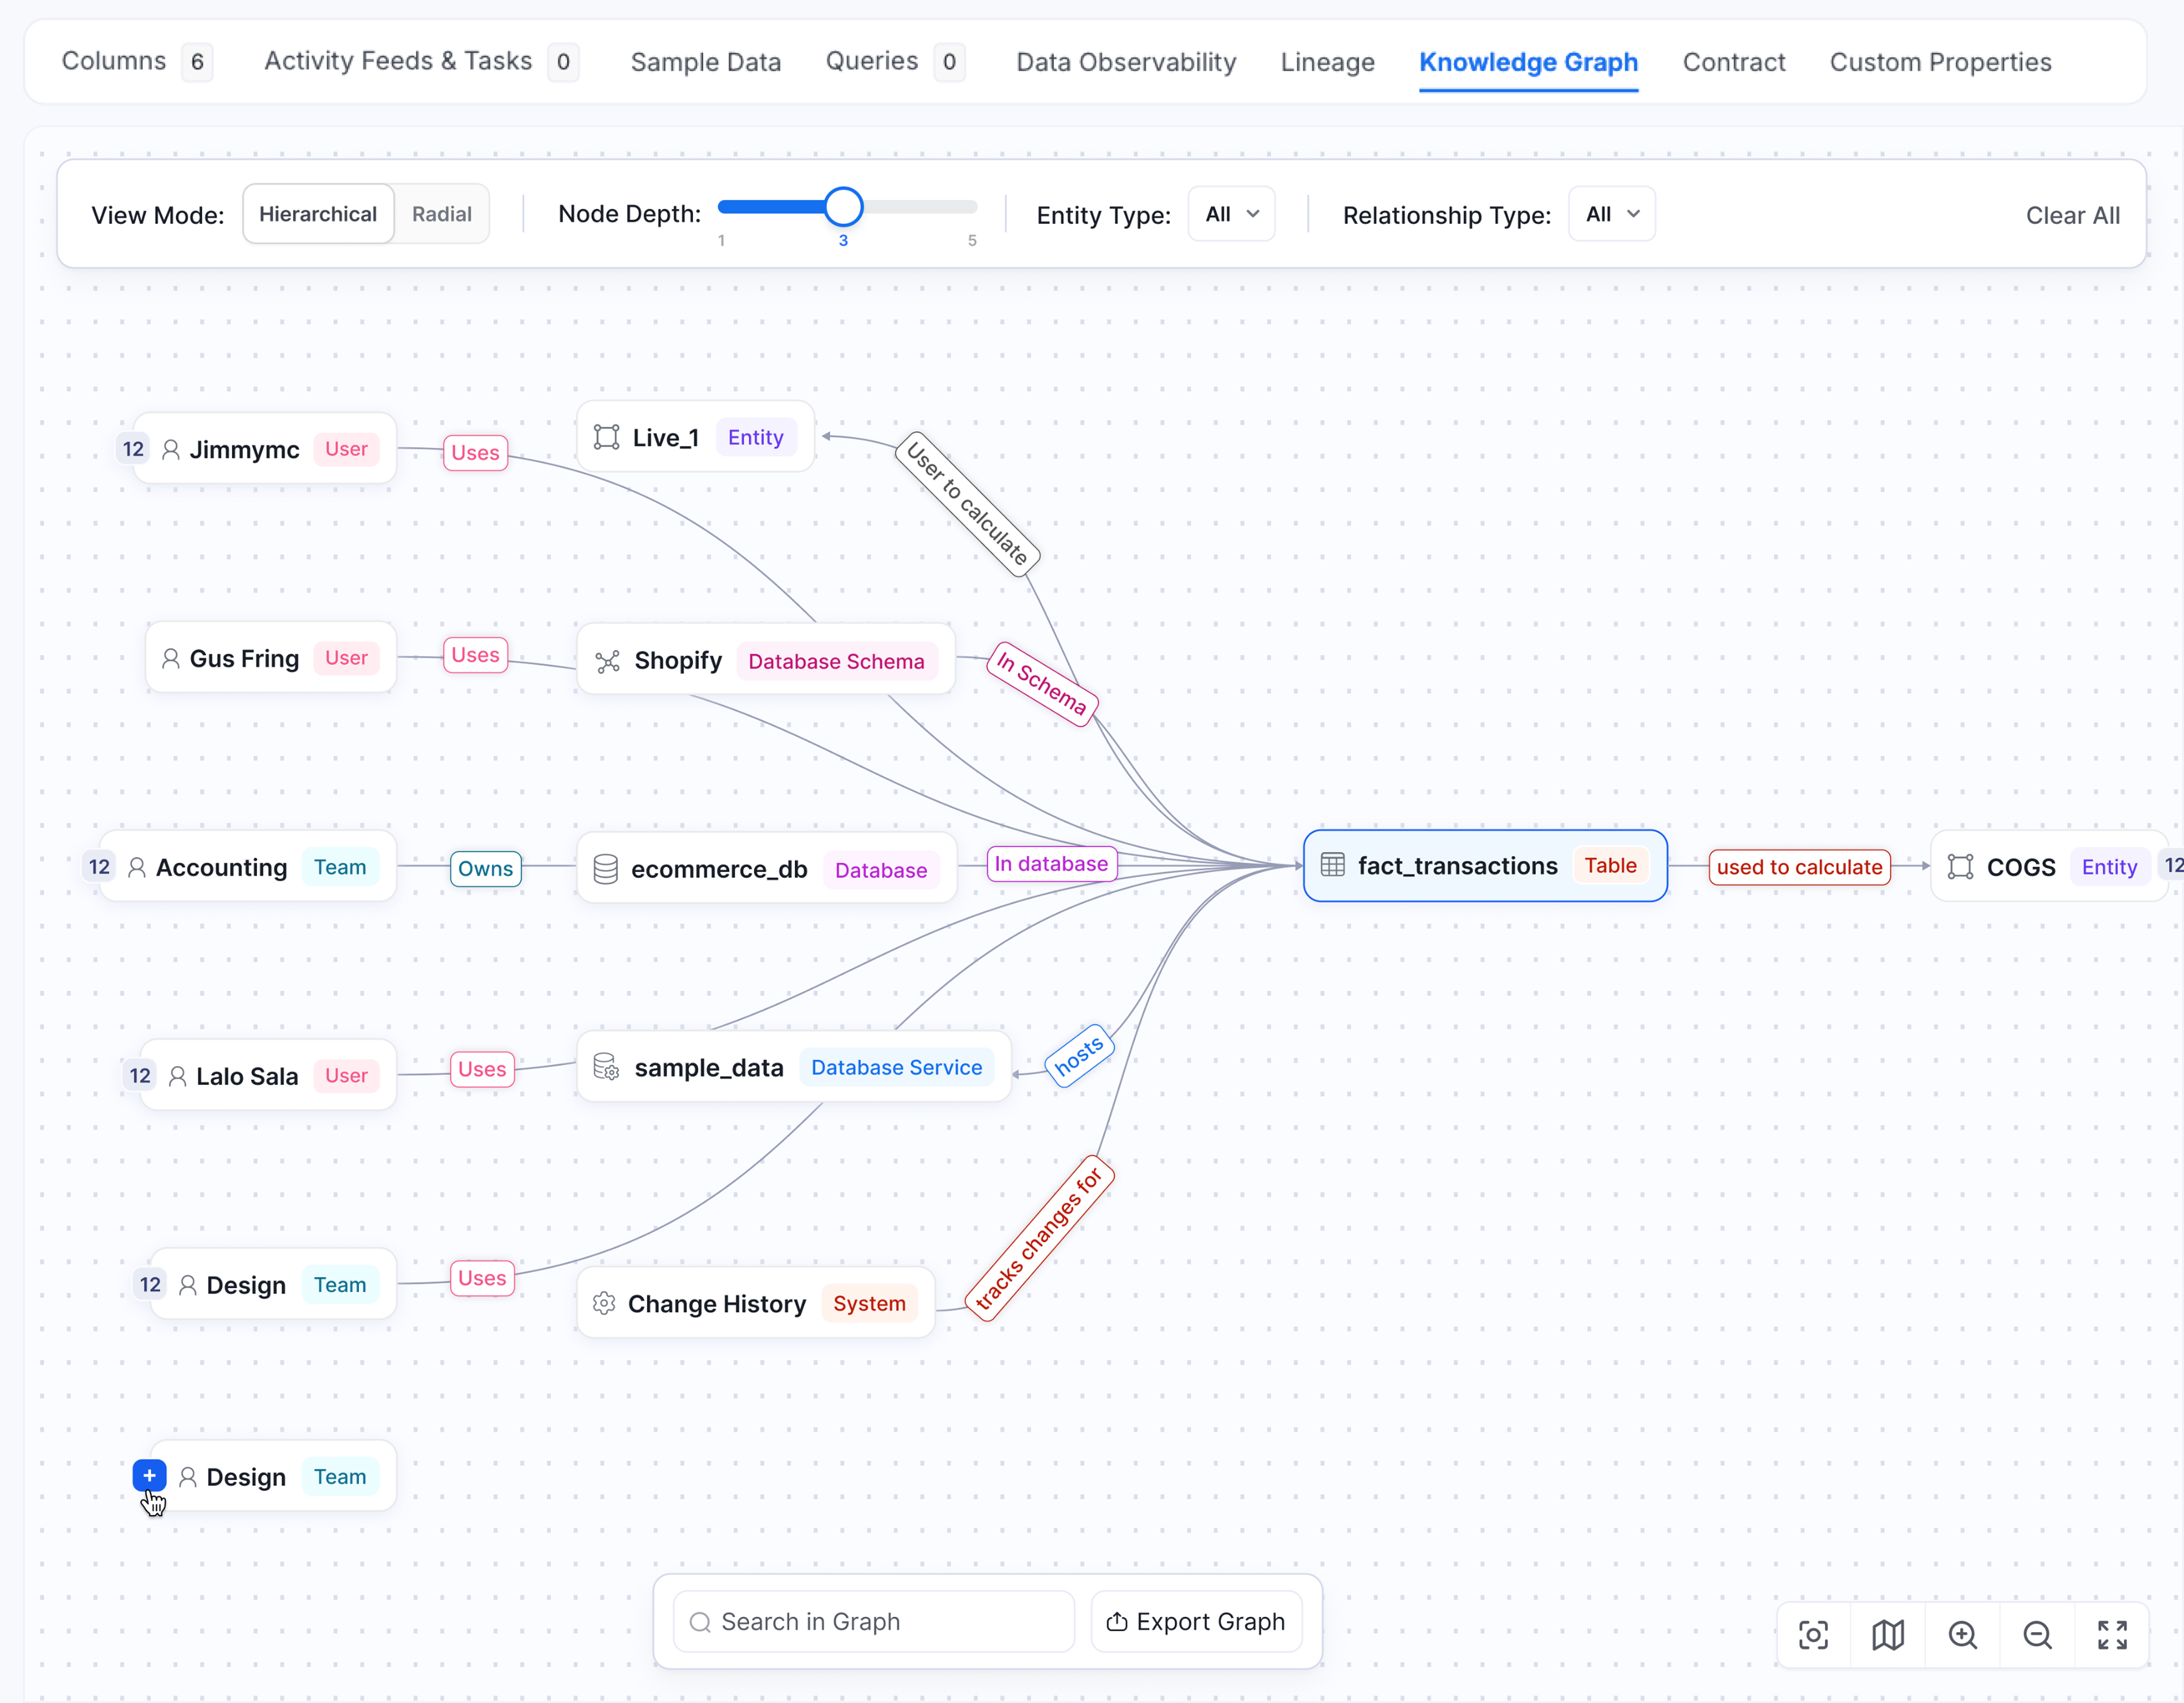Zoom in using the magnifier plus icon
The width and height of the screenshot is (2184, 1703).
tap(1963, 1635)
